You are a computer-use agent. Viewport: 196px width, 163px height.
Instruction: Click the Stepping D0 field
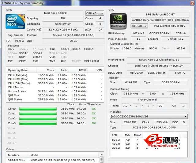tap(63, 18)
